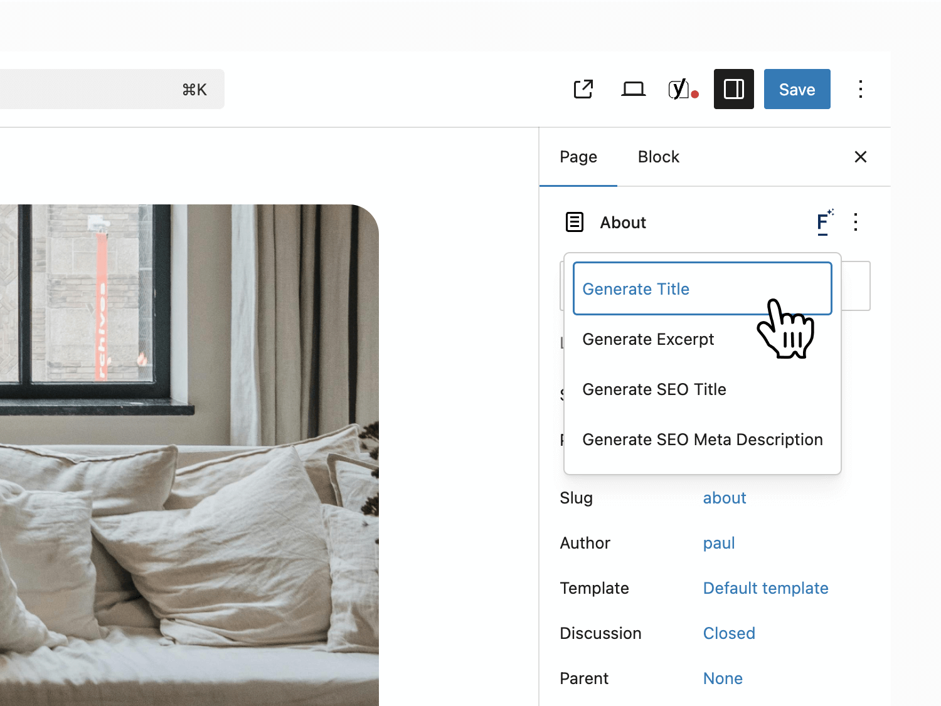
Task: Select Generate SEO Title
Action: click(x=654, y=389)
